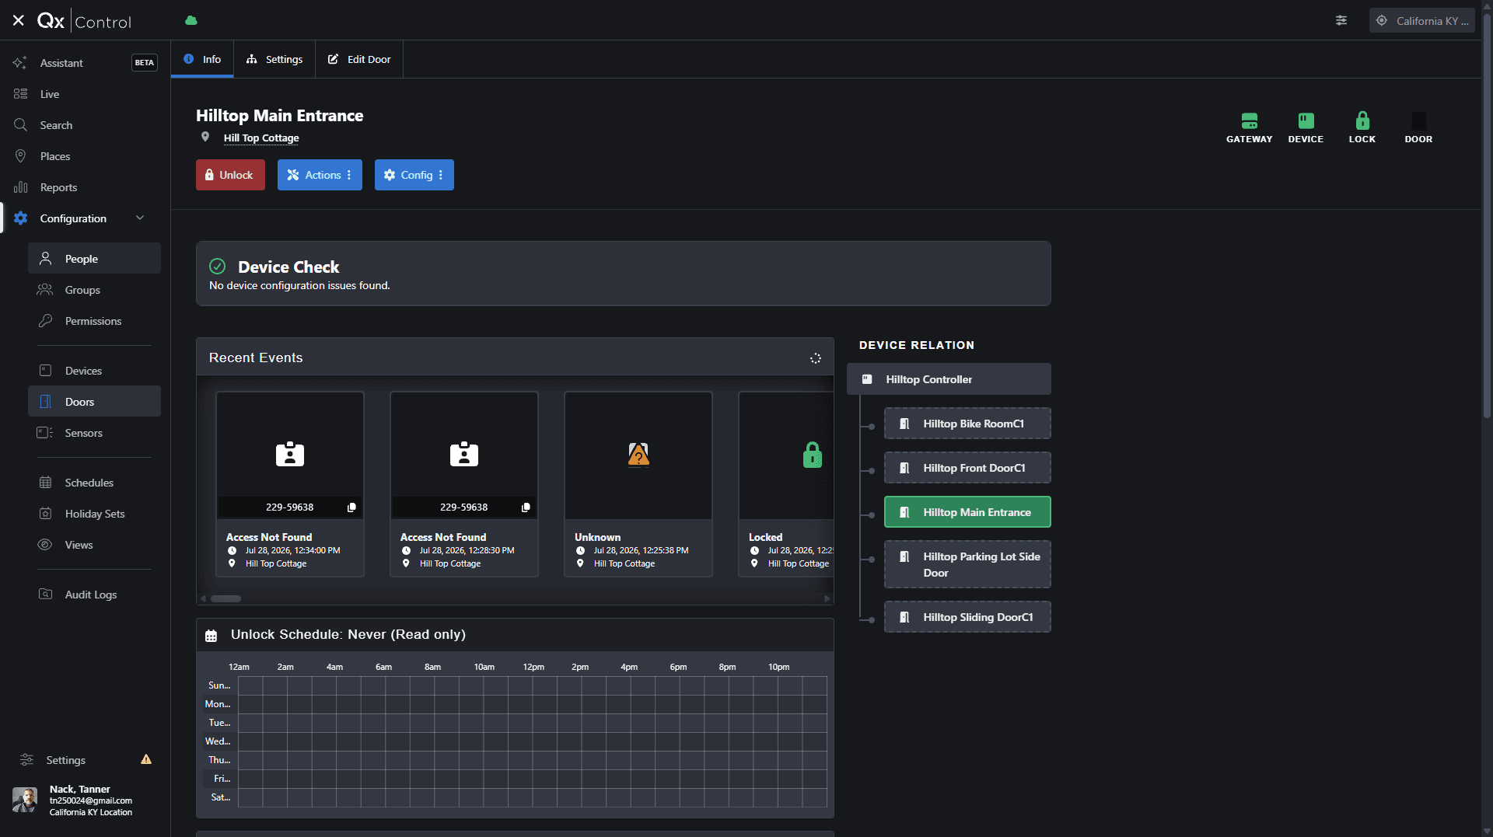
Task: Click the Device Check green checkmark icon
Action: (x=218, y=267)
